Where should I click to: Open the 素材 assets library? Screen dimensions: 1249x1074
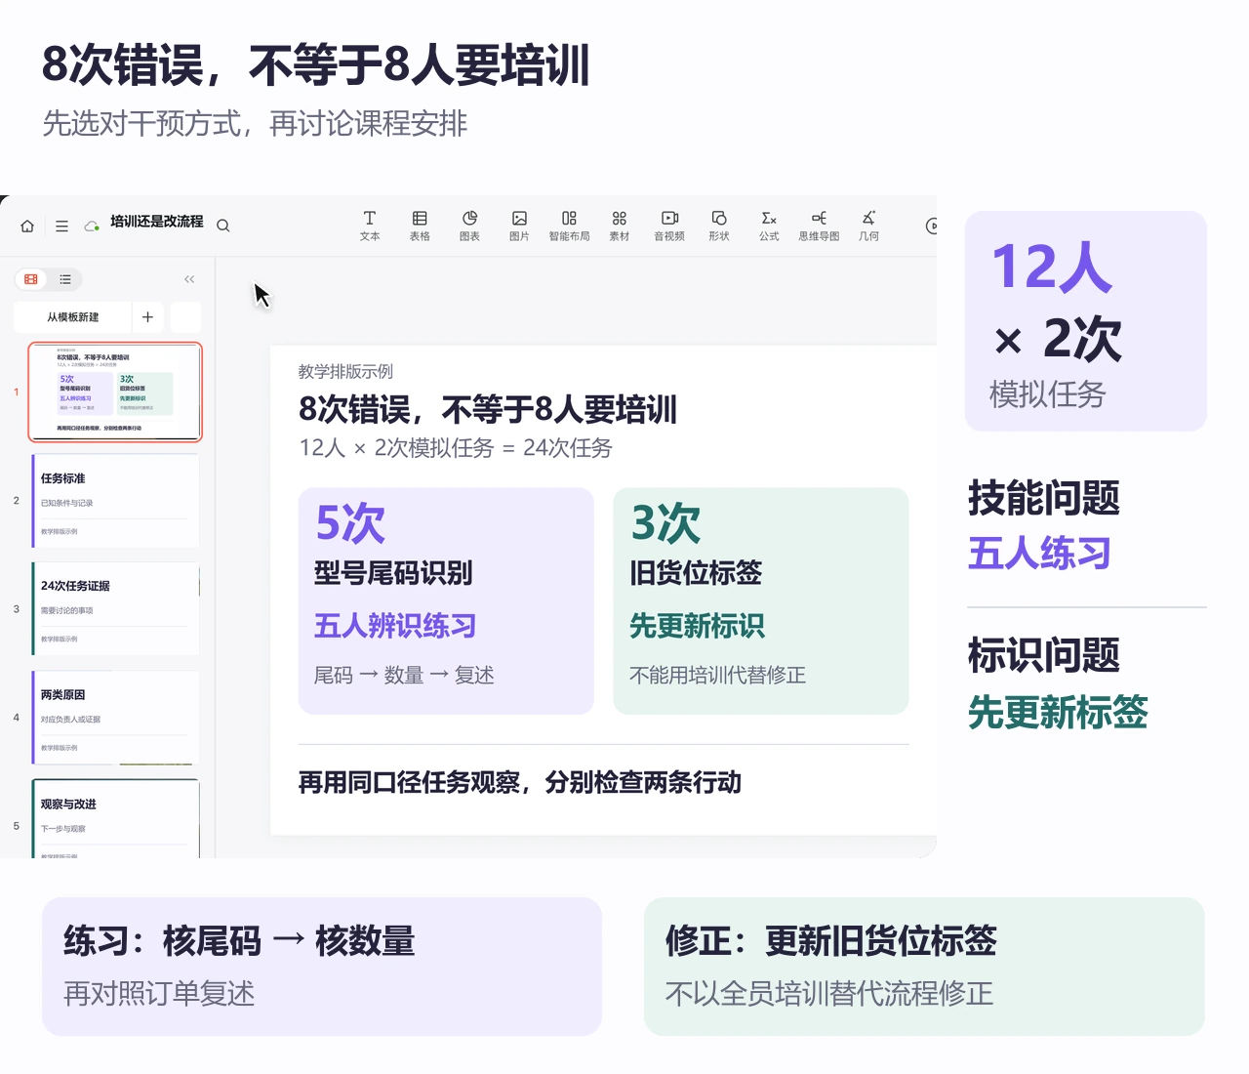click(619, 226)
